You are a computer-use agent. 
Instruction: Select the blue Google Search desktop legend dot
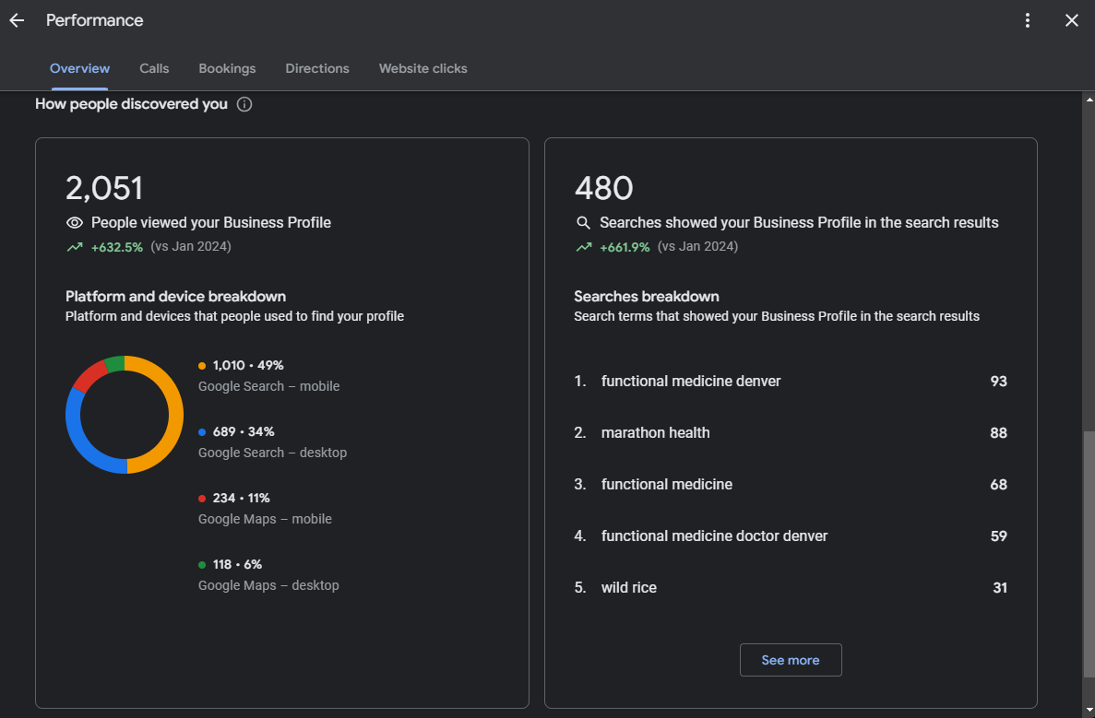(x=202, y=432)
